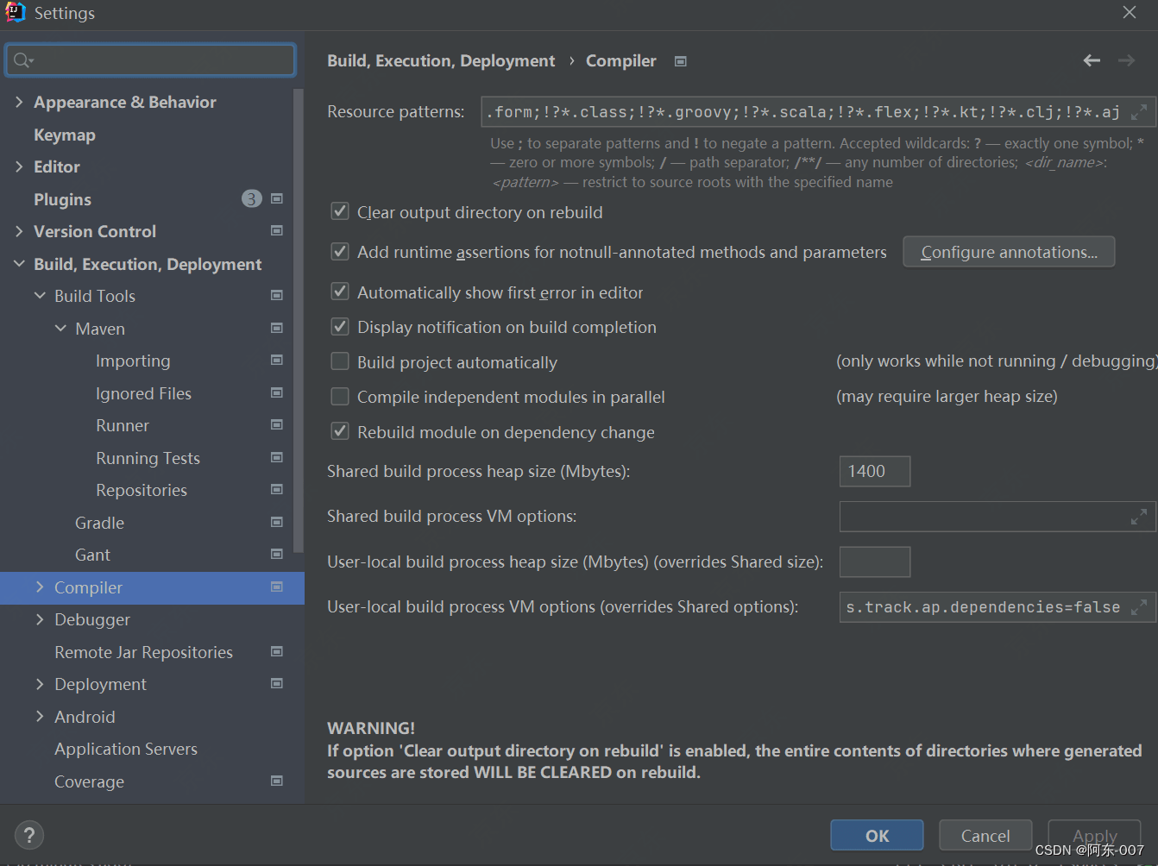Expand the Resource patterns field editor
This screenshot has height=866, width=1158.
(1139, 112)
